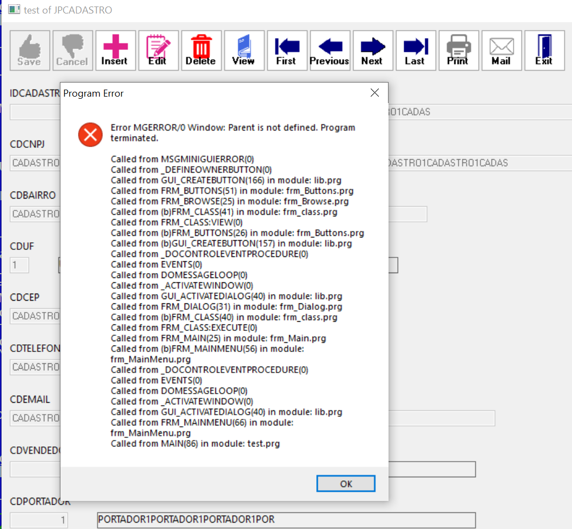
Task: Send by Mail using the envelope icon
Action: 501,50
